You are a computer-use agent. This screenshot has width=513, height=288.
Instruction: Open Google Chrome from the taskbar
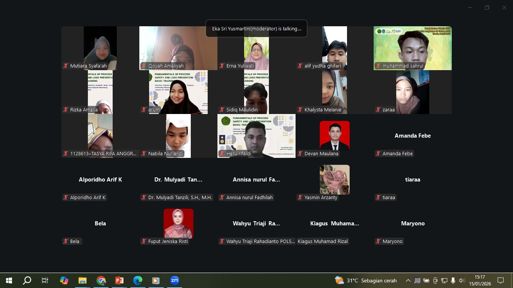click(x=101, y=280)
